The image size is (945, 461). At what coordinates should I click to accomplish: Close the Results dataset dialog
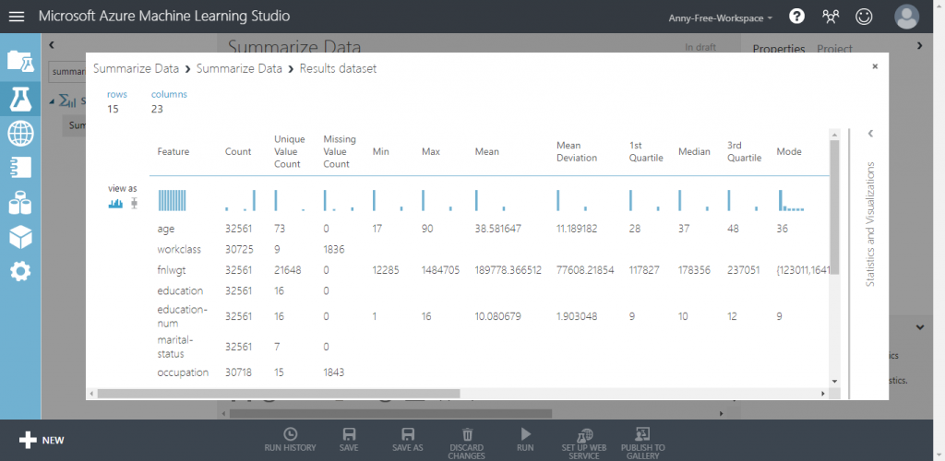875,66
